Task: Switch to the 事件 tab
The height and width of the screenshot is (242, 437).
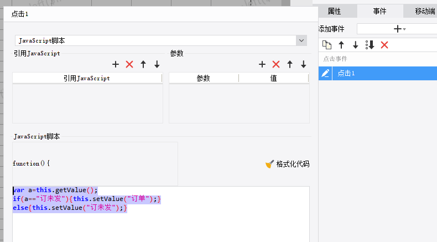Action: point(380,11)
